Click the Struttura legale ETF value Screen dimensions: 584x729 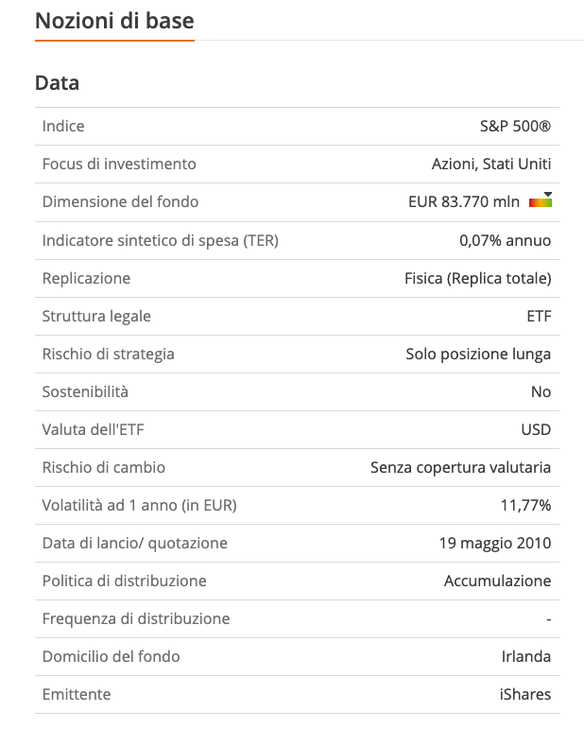click(x=539, y=316)
